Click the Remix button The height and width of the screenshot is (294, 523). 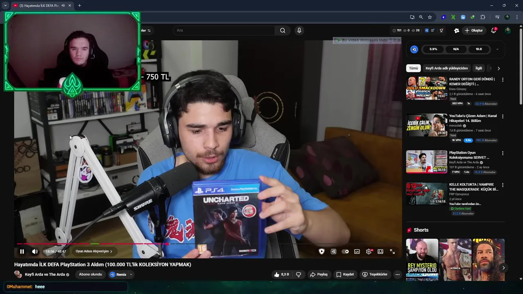pyautogui.click(x=118, y=274)
